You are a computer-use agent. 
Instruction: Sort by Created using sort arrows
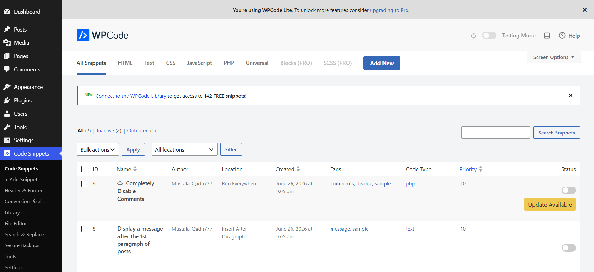(298, 169)
